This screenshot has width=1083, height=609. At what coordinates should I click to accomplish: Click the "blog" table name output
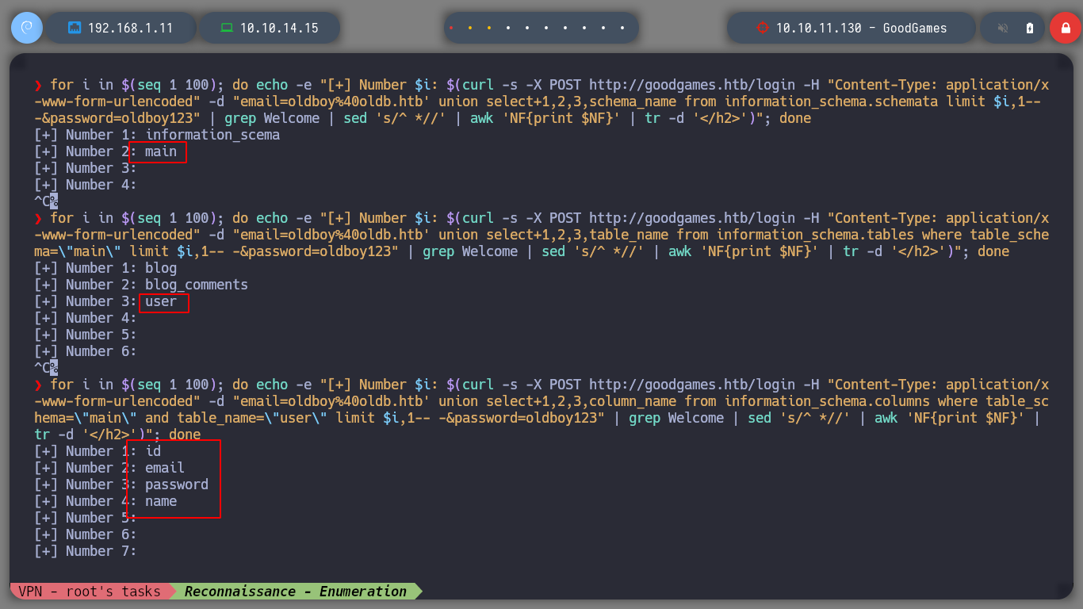(161, 268)
